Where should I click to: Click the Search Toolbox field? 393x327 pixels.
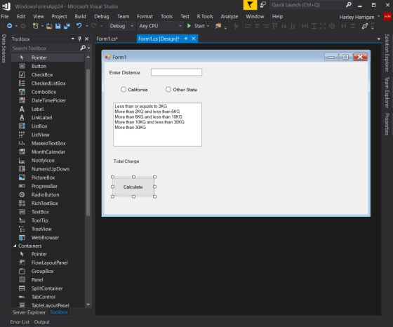point(46,48)
